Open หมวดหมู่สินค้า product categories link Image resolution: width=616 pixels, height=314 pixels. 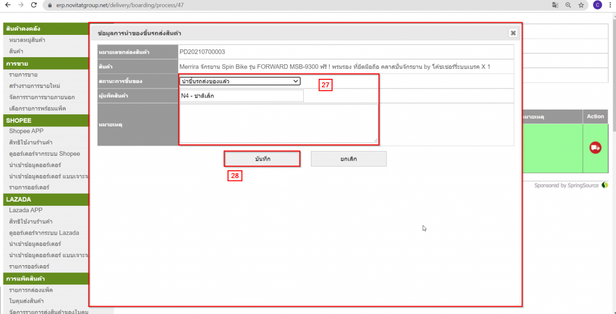tap(35, 40)
